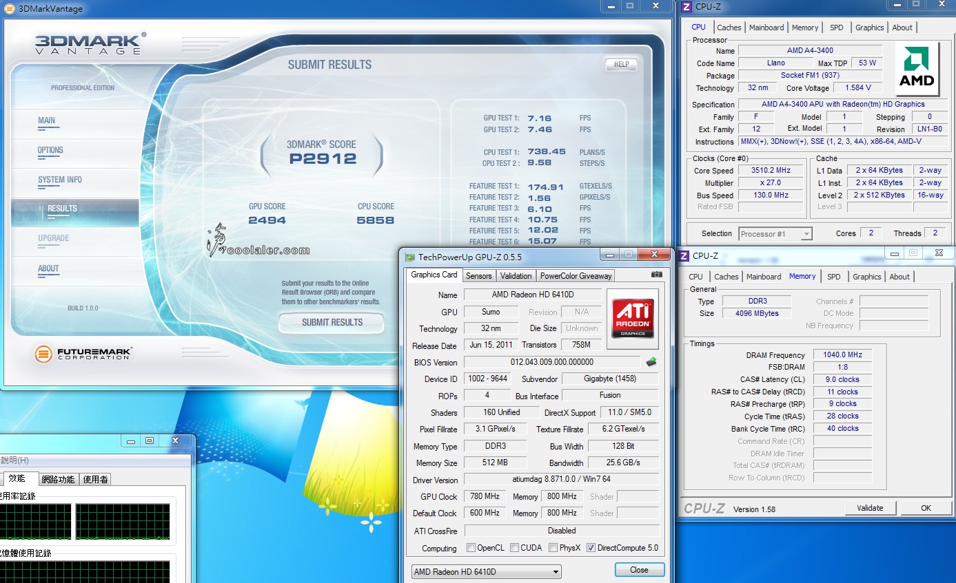Click the 3DMark Vantage logo
The image size is (956, 583).
[x=90, y=43]
